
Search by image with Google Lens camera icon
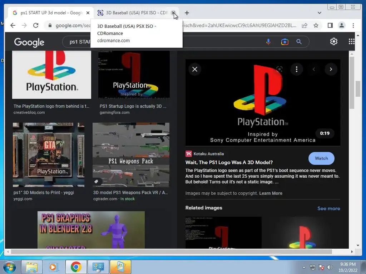pyautogui.click(x=285, y=42)
